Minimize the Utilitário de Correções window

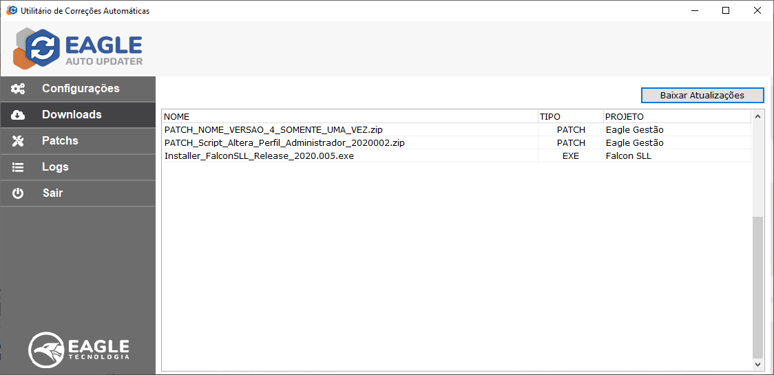coord(695,10)
